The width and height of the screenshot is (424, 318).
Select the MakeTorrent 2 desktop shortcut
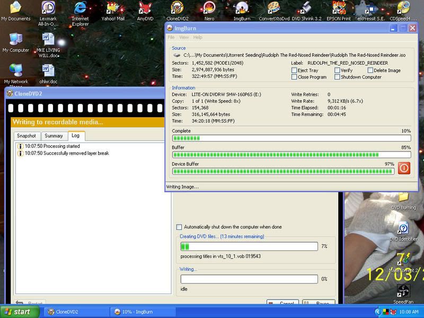[403, 263]
